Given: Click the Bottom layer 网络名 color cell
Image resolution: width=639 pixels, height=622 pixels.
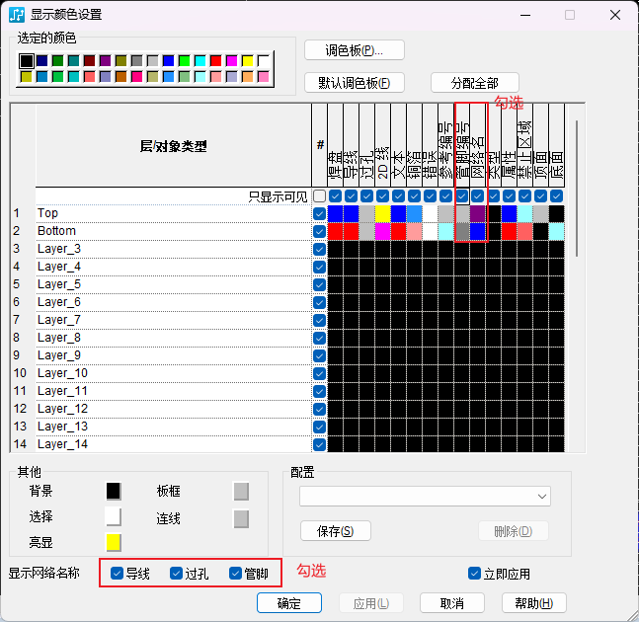Looking at the screenshot, I should point(478,231).
